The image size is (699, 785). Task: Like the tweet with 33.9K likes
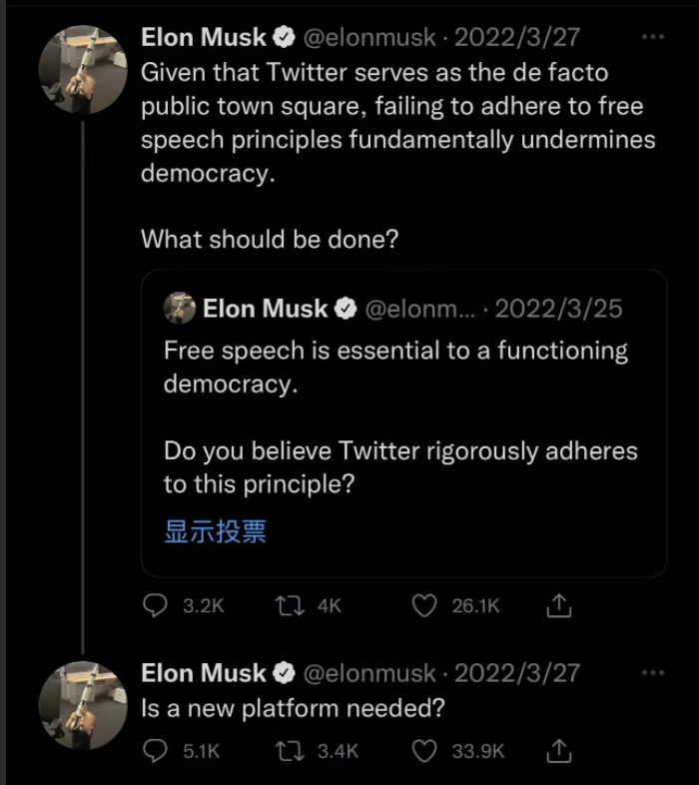point(425,751)
